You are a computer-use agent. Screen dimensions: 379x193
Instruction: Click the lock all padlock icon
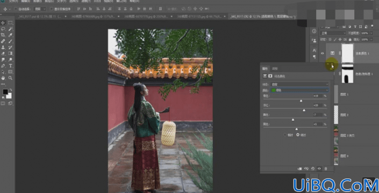pos(350,39)
